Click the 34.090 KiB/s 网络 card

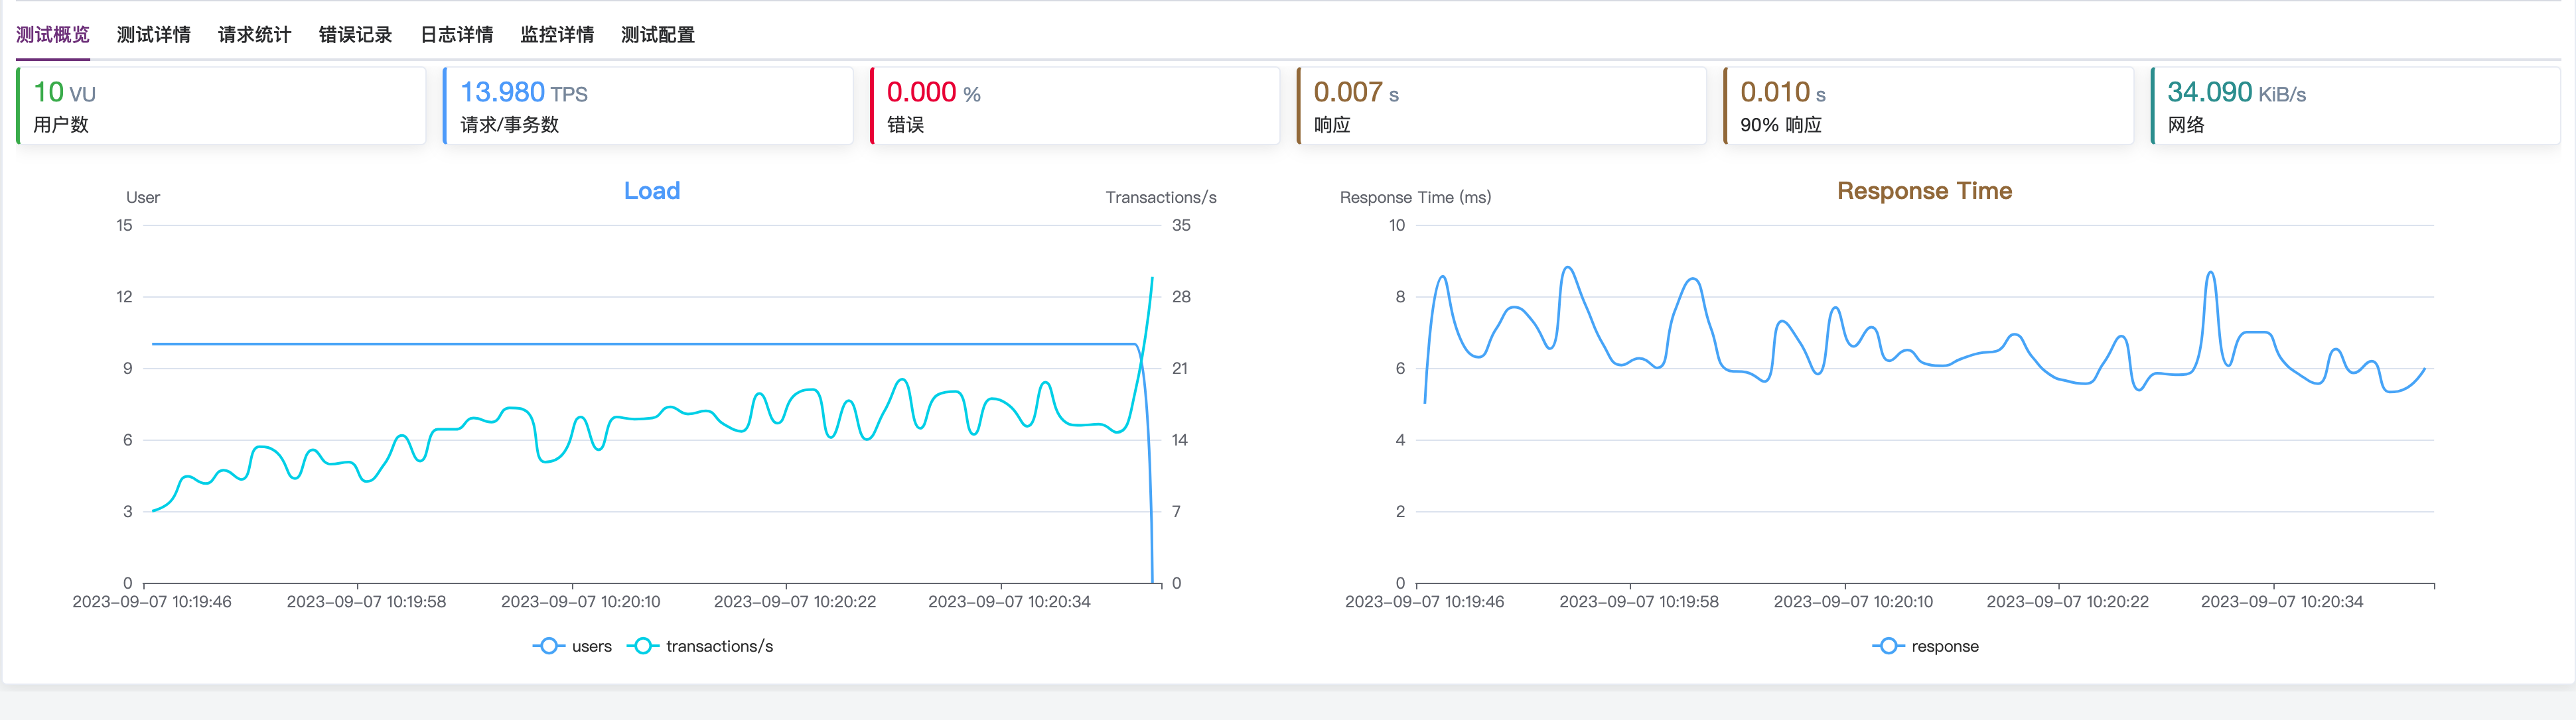coord(2355,106)
